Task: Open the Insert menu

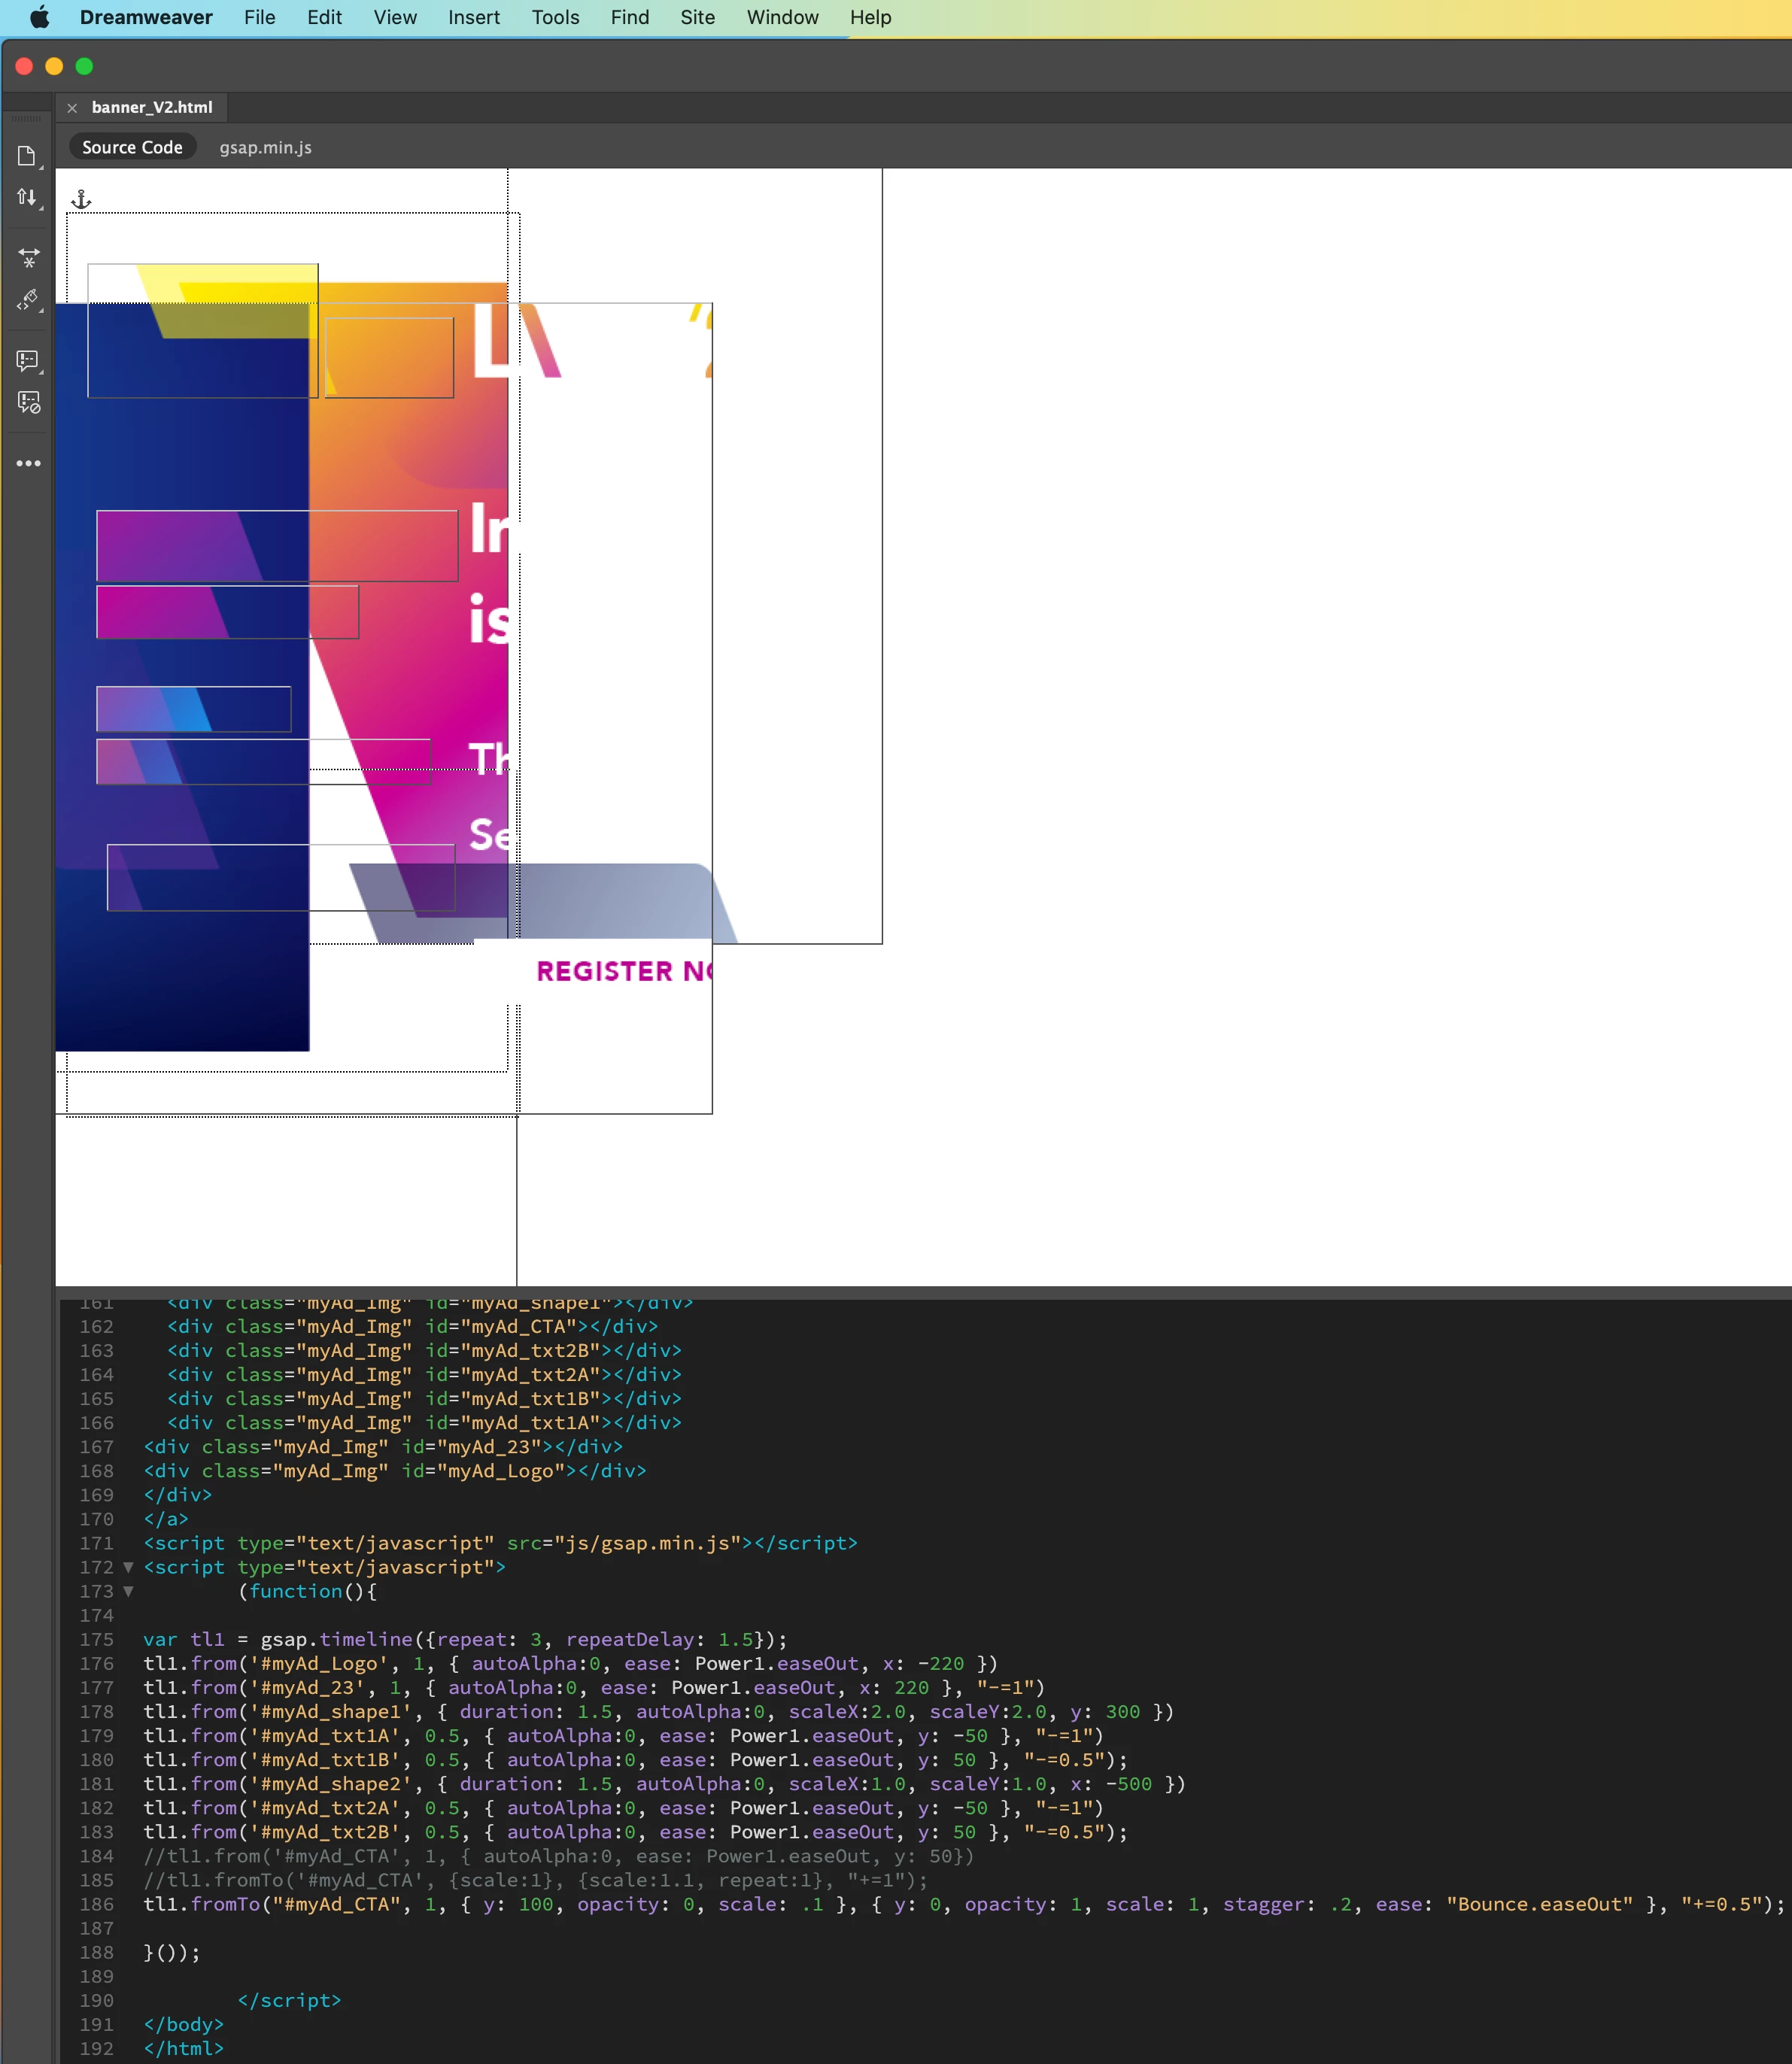Action: pyautogui.click(x=473, y=17)
